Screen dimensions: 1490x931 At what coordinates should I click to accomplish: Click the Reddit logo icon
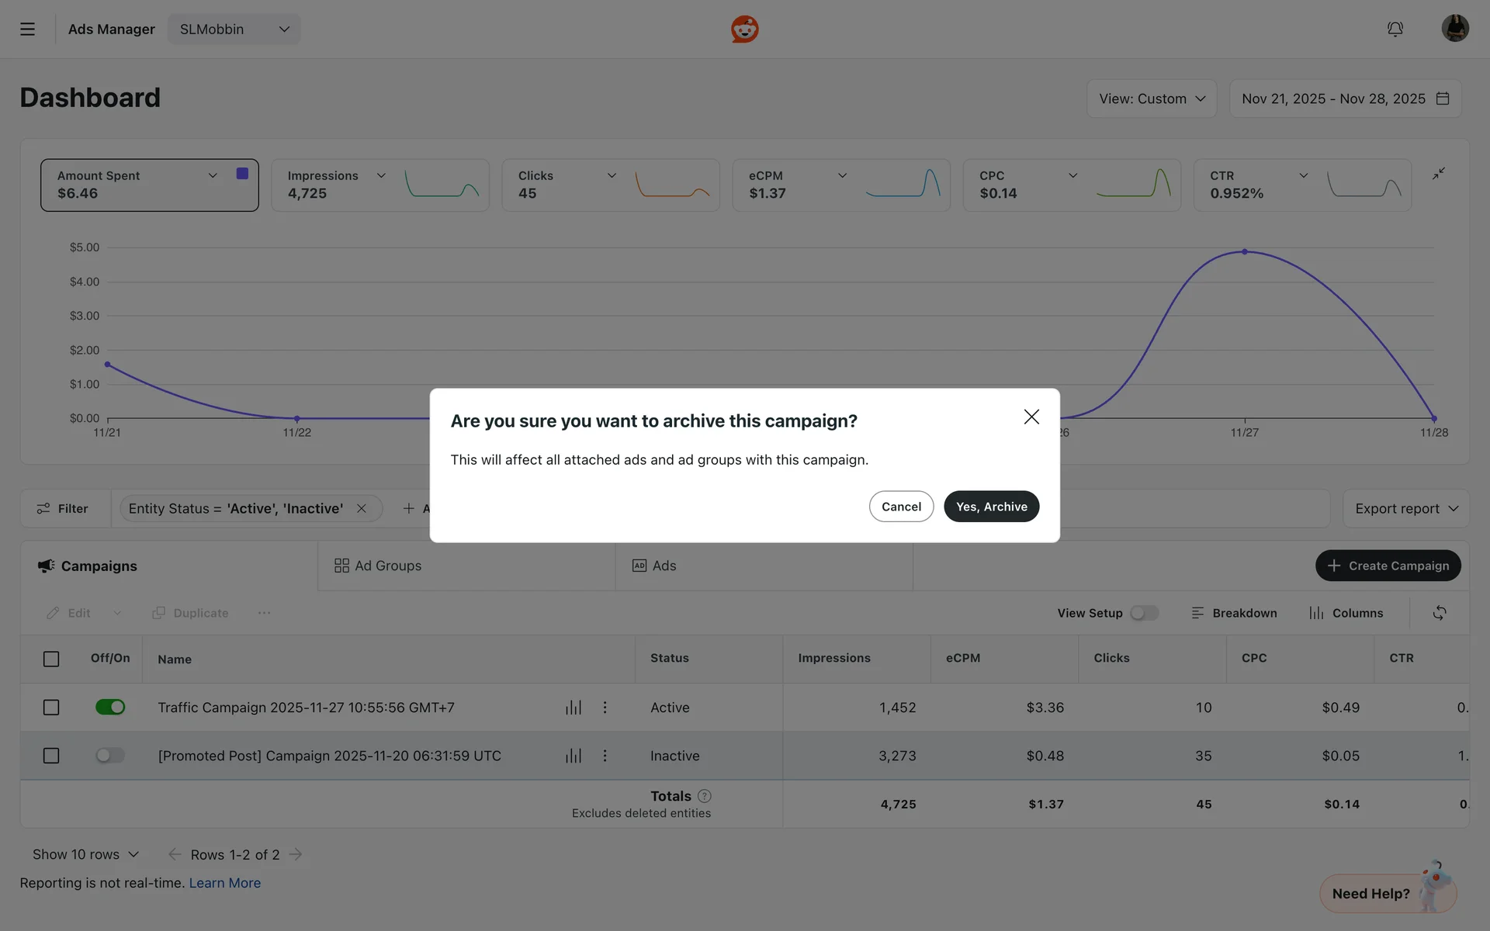click(x=744, y=29)
